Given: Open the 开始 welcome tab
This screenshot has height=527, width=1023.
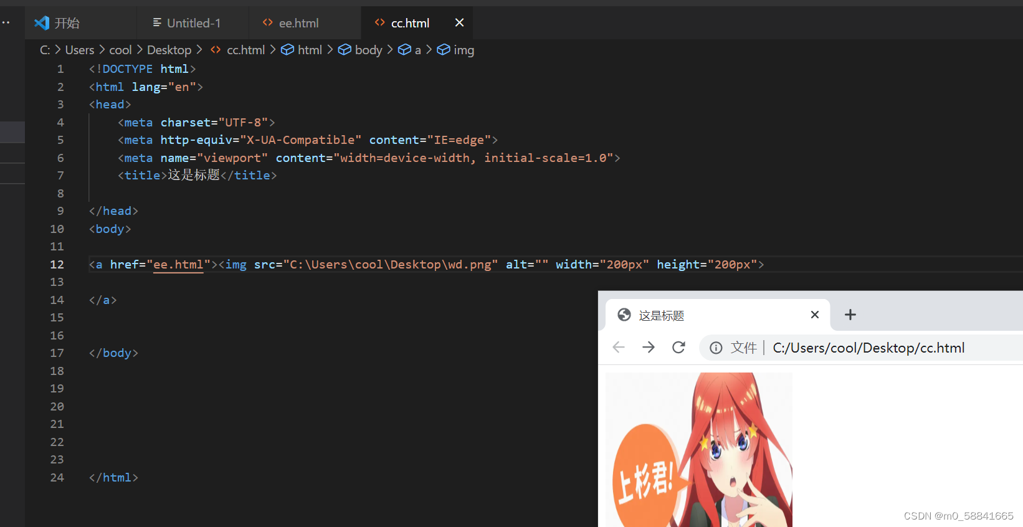Looking at the screenshot, I should coord(80,23).
